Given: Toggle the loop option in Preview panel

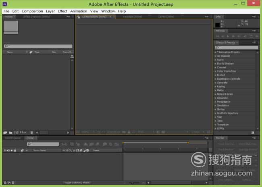Looking at the screenshot, I should pyautogui.click(x=251, y=36).
